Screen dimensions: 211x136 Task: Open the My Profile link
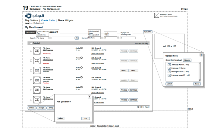[x=163, y=16]
